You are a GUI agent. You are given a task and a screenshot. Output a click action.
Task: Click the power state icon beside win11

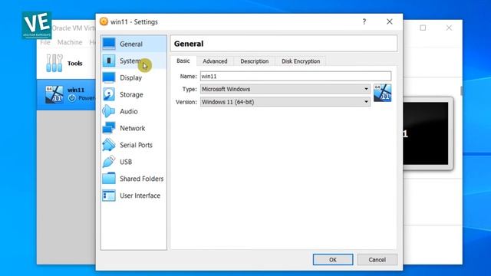71,98
